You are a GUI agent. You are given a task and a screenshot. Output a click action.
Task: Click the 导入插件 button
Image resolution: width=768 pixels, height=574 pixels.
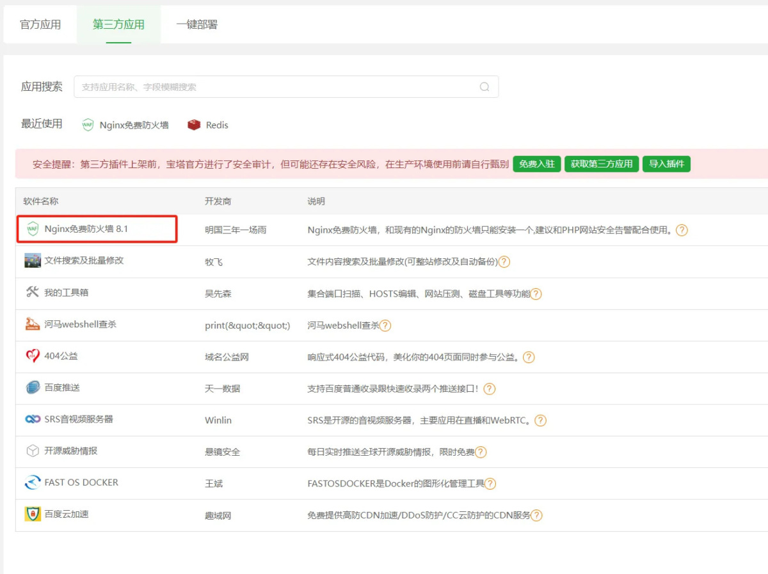tap(666, 164)
